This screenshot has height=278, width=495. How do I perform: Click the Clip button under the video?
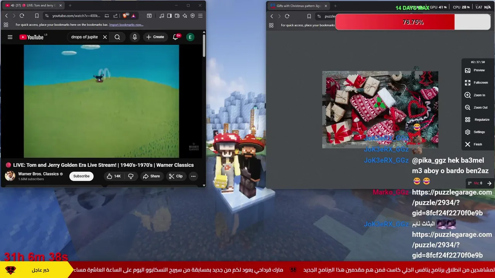pos(176,176)
